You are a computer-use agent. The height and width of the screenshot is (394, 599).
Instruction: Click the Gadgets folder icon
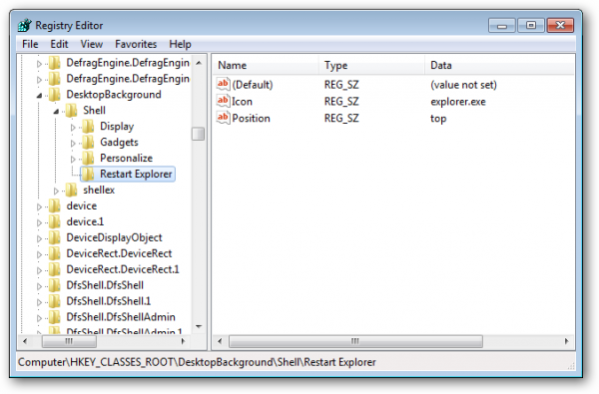tap(88, 142)
